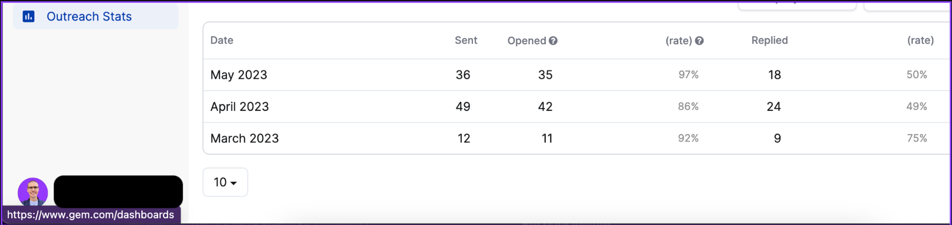Select the May 2023 row

pyautogui.click(x=577, y=75)
